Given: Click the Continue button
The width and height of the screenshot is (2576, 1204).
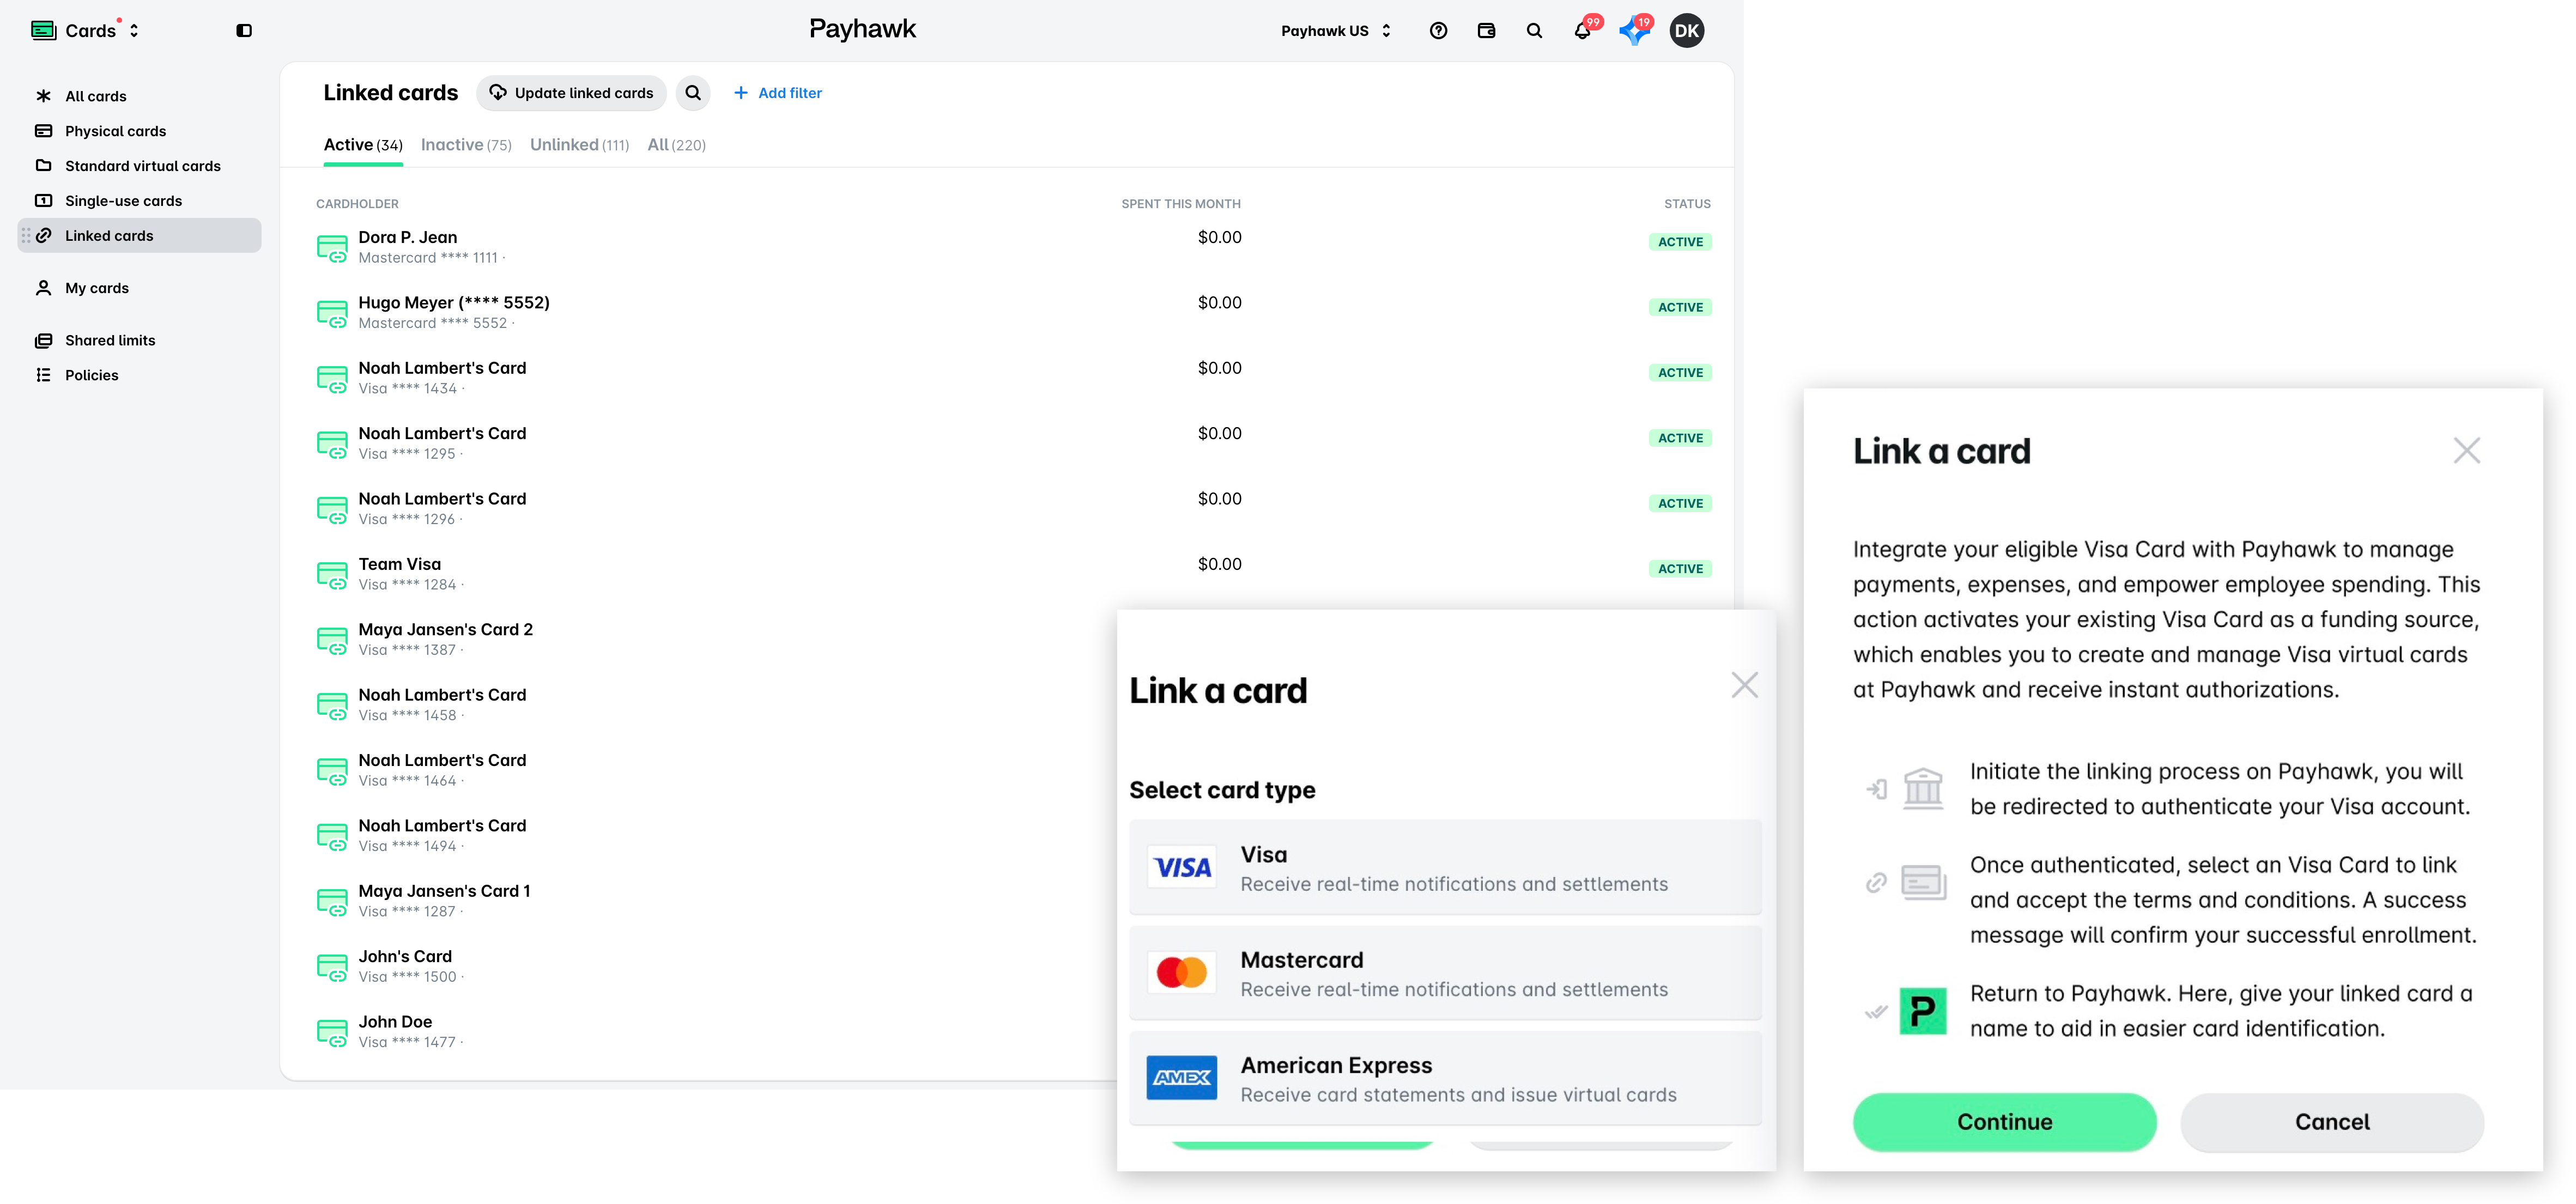Looking at the screenshot, I should click(2004, 1122).
